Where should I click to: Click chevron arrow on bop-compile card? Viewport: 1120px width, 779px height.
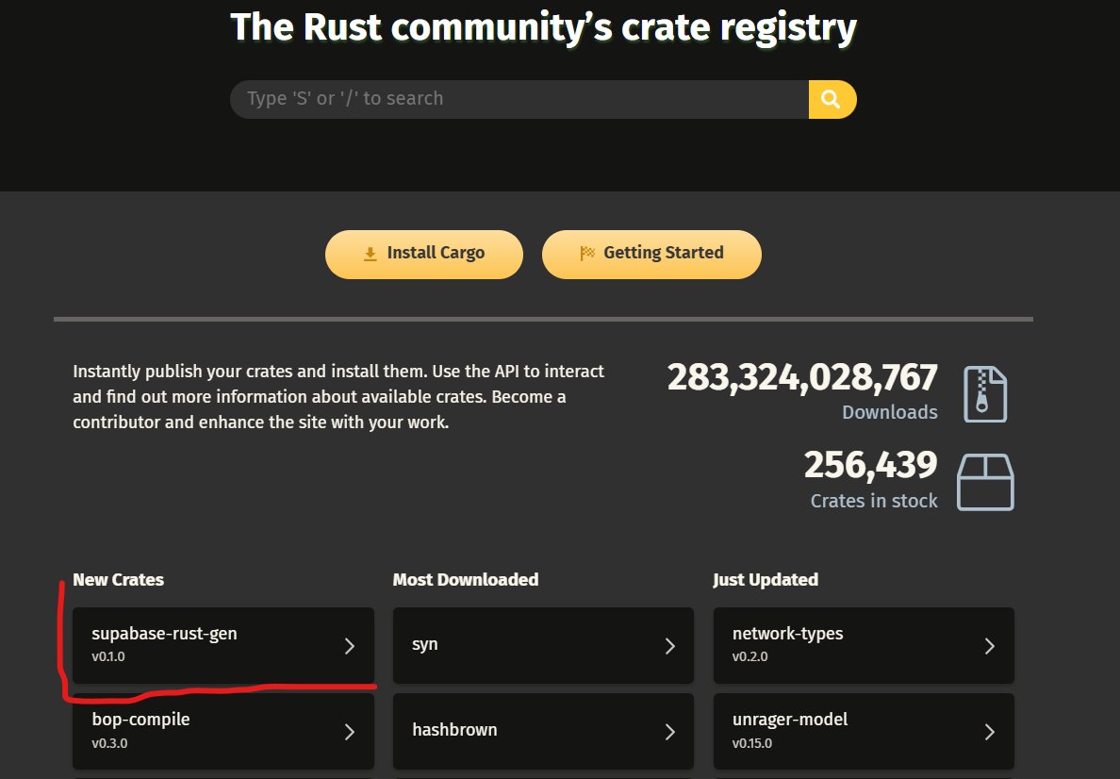[349, 732]
